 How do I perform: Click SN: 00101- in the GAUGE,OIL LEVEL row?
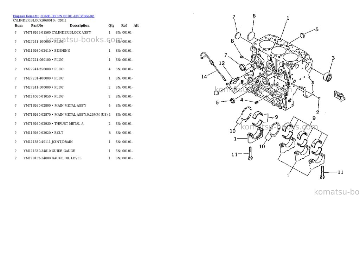(x=124, y=158)
